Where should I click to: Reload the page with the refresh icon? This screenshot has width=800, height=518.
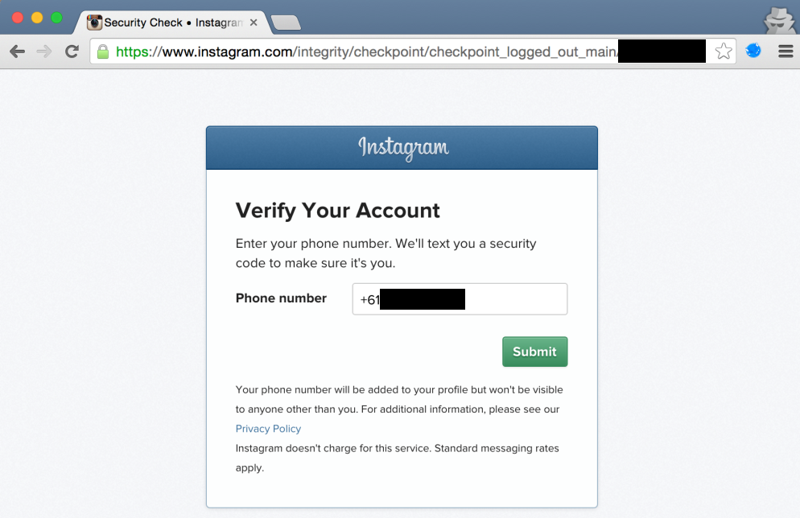click(x=72, y=51)
